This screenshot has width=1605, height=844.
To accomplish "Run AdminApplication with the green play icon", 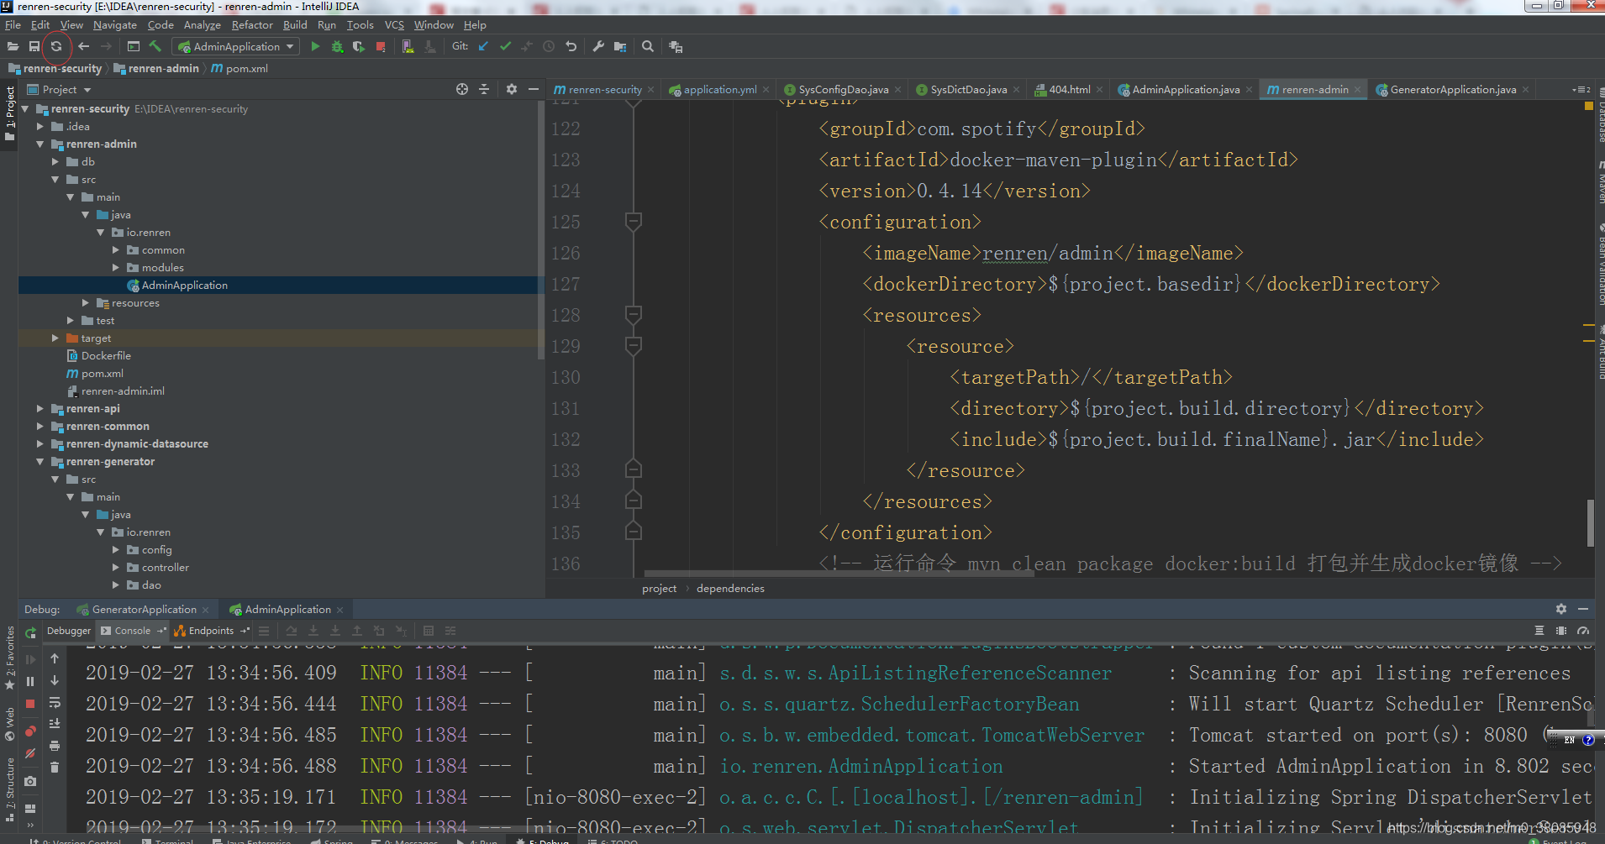I will click(x=315, y=46).
